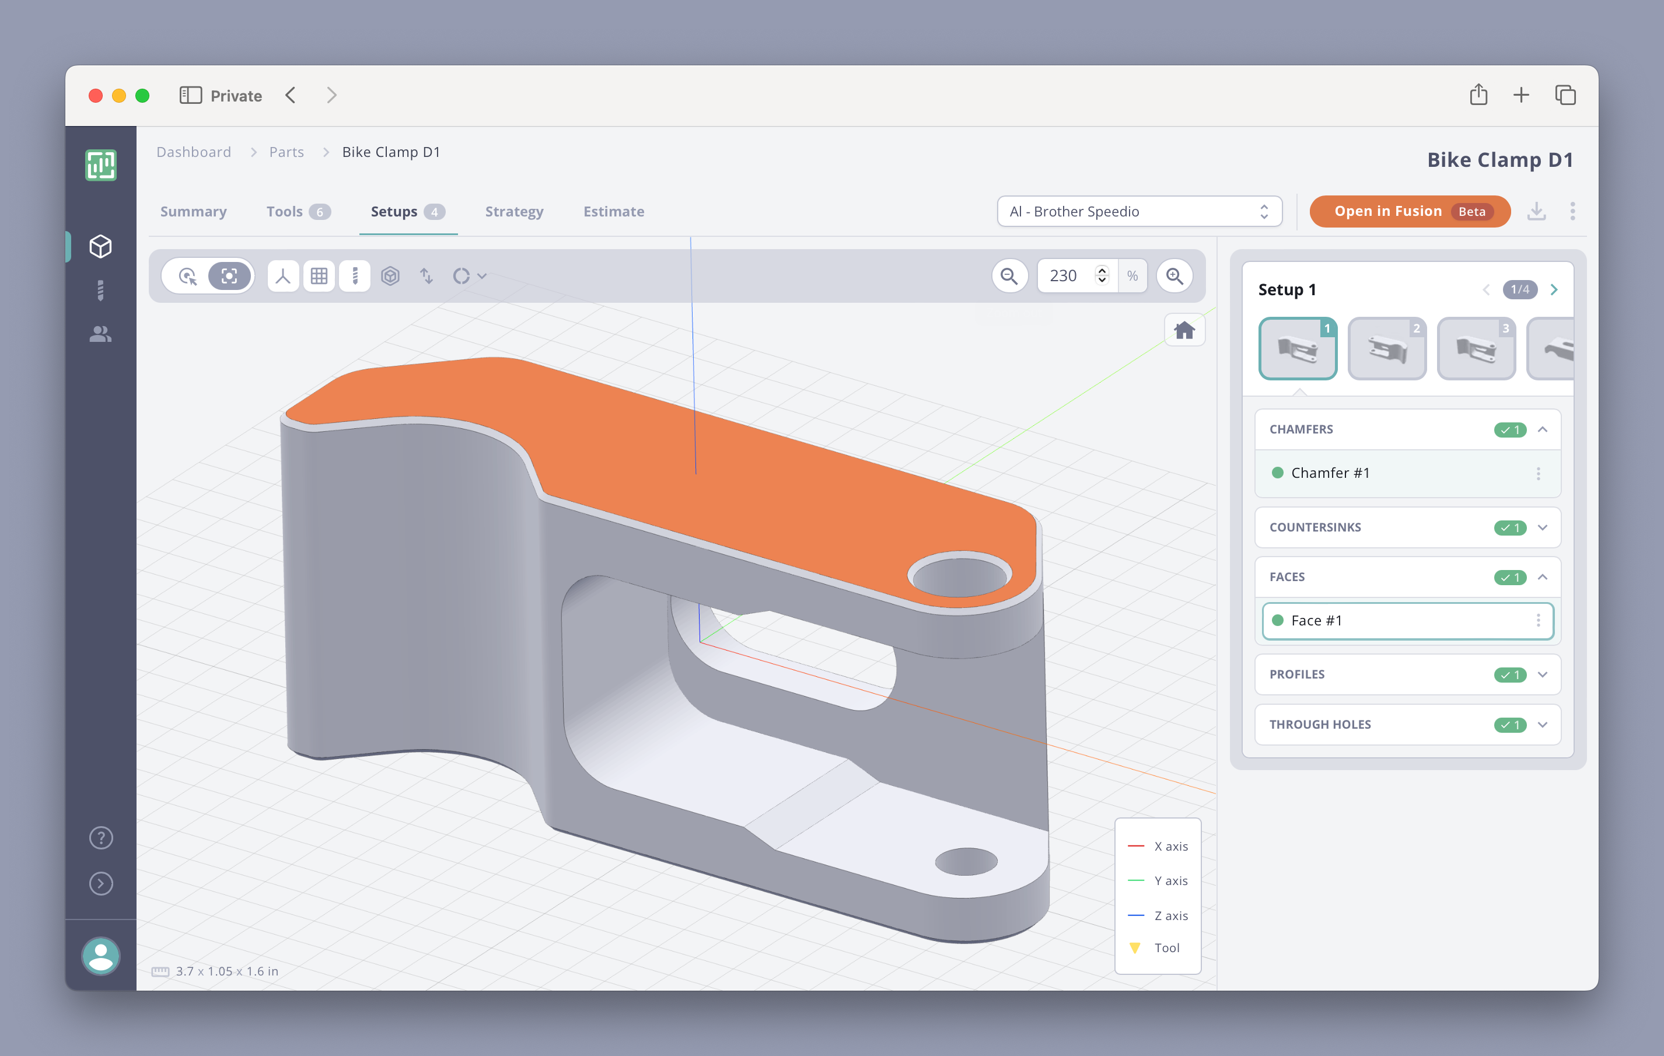This screenshot has width=1664, height=1056.
Task: Toggle the fit-to-view focus mode button
Action: point(229,277)
